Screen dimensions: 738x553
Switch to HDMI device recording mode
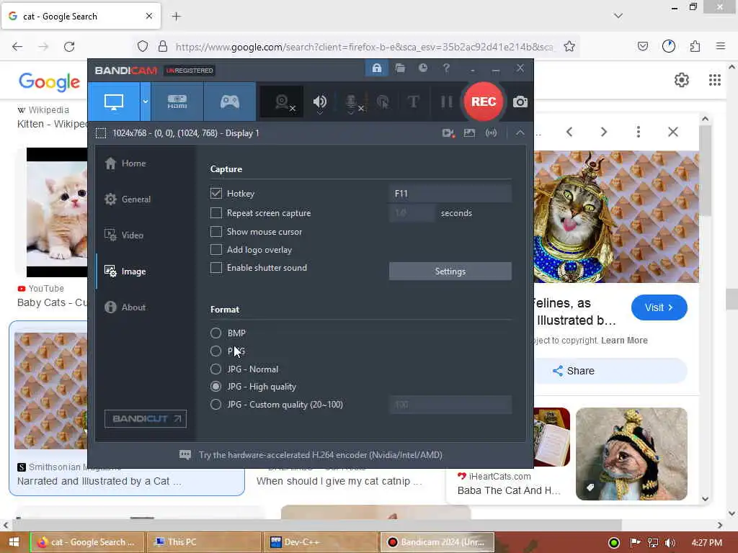click(x=177, y=102)
